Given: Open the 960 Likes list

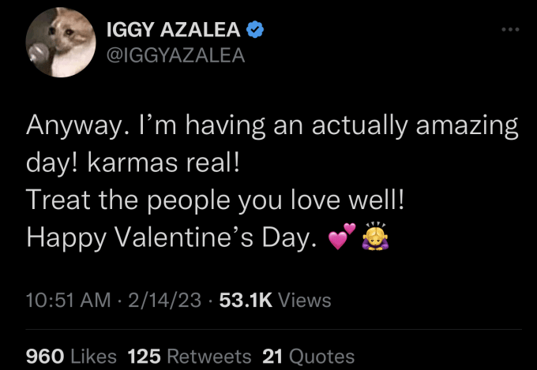Looking at the screenshot, I should coord(71,357).
